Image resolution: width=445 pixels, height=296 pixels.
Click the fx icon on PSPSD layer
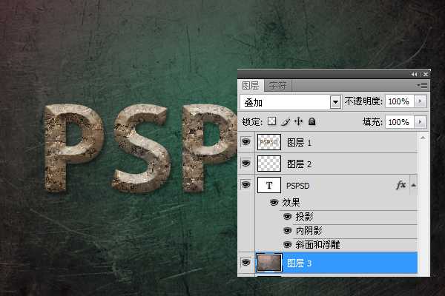point(402,185)
